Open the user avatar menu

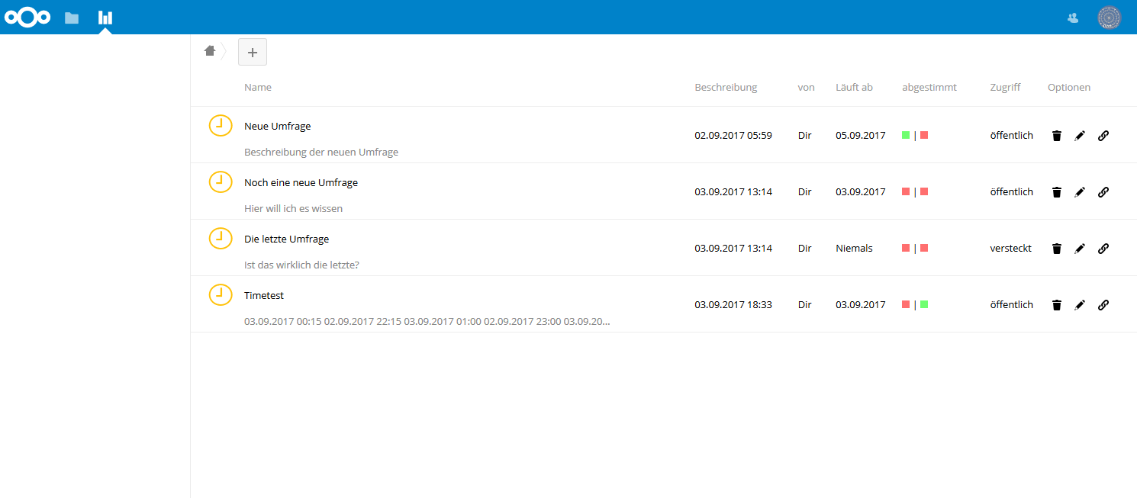click(x=1109, y=18)
